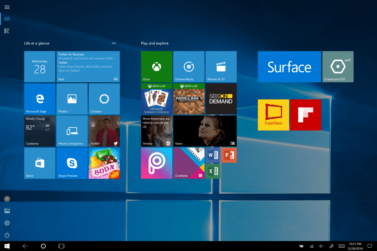Launch the Xbox tile
This screenshot has width=377, height=251.
pyautogui.click(x=156, y=67)
